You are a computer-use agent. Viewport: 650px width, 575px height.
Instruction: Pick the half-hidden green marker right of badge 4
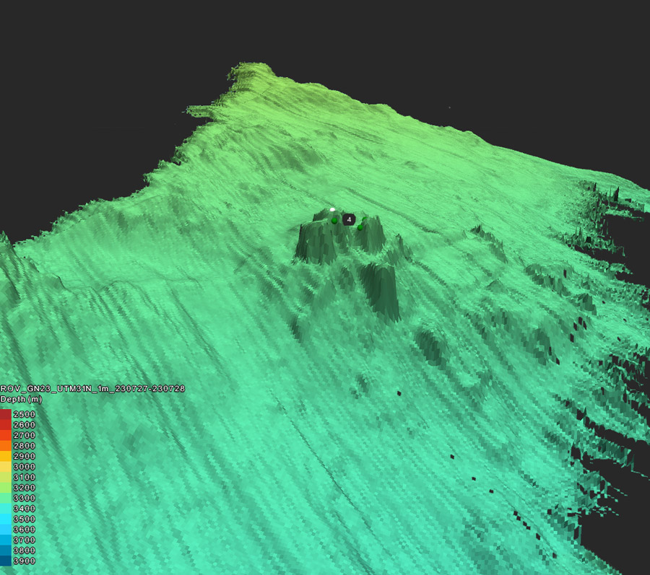coord(365,219)
